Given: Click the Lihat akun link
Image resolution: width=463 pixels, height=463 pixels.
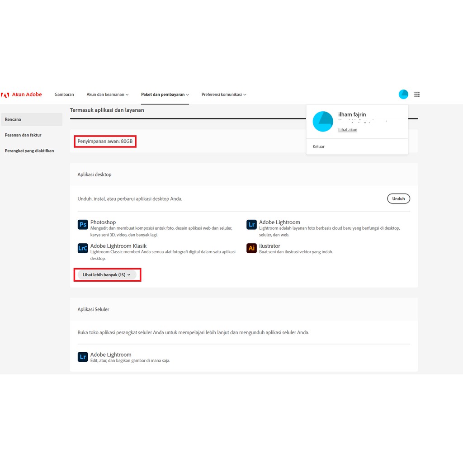Looking at the screenshot, I should (348, 130).
